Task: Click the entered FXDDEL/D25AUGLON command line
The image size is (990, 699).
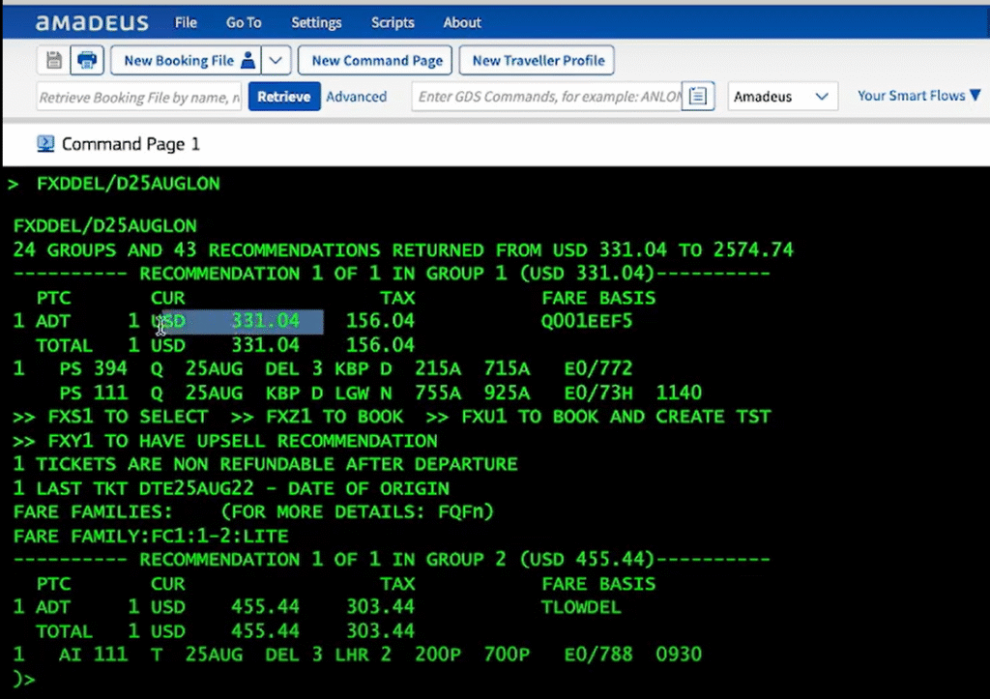Action: click(x=129, y=184)
